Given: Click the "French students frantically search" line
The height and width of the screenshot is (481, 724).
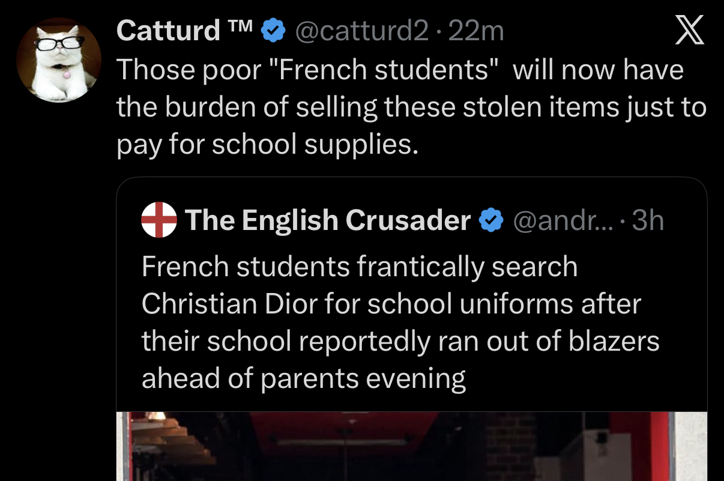Looking at the screenshot, I should 360,267.
